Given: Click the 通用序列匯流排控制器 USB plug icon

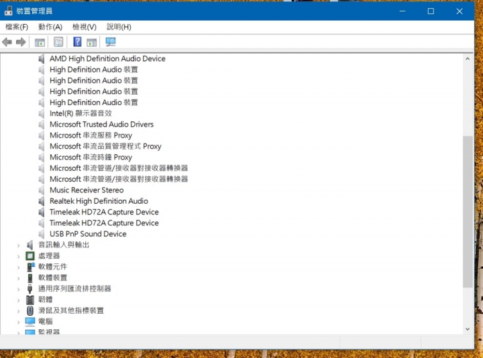Looking at the screenshot, I should tap(30, 289).
